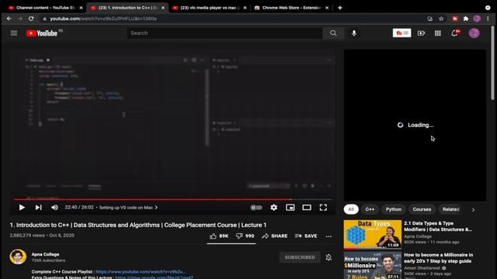Image resolution: width=497 pixels, height=279 pixels.
Task: Click the SUBSCRIBED button
Action: [x=300, y=257]
